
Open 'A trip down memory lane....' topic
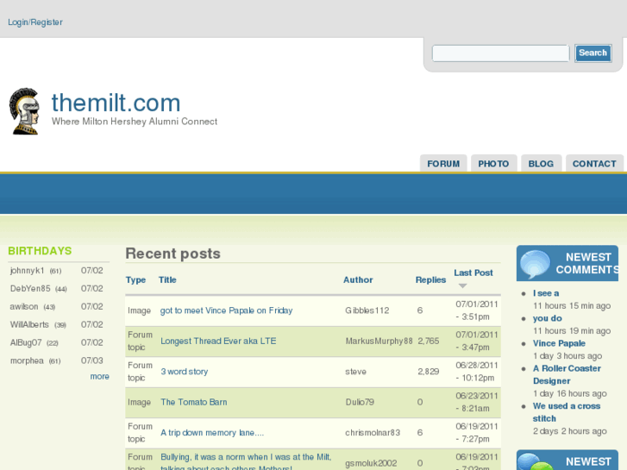[x=212, y=432]
